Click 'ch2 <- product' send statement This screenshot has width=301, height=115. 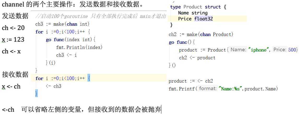point(197,58)
